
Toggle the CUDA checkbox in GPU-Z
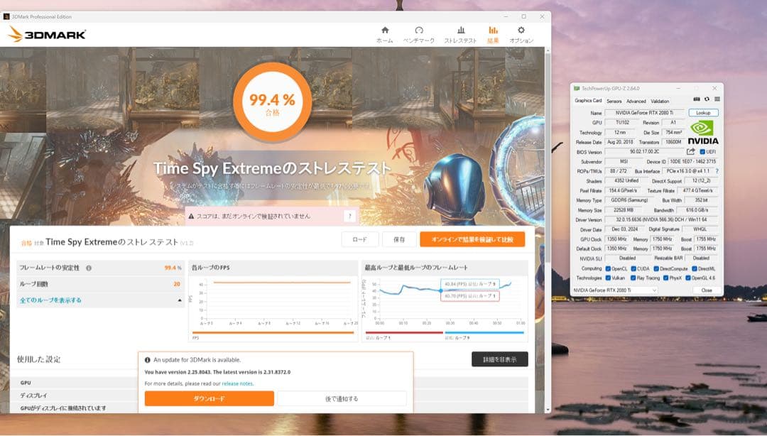[633, 268]
